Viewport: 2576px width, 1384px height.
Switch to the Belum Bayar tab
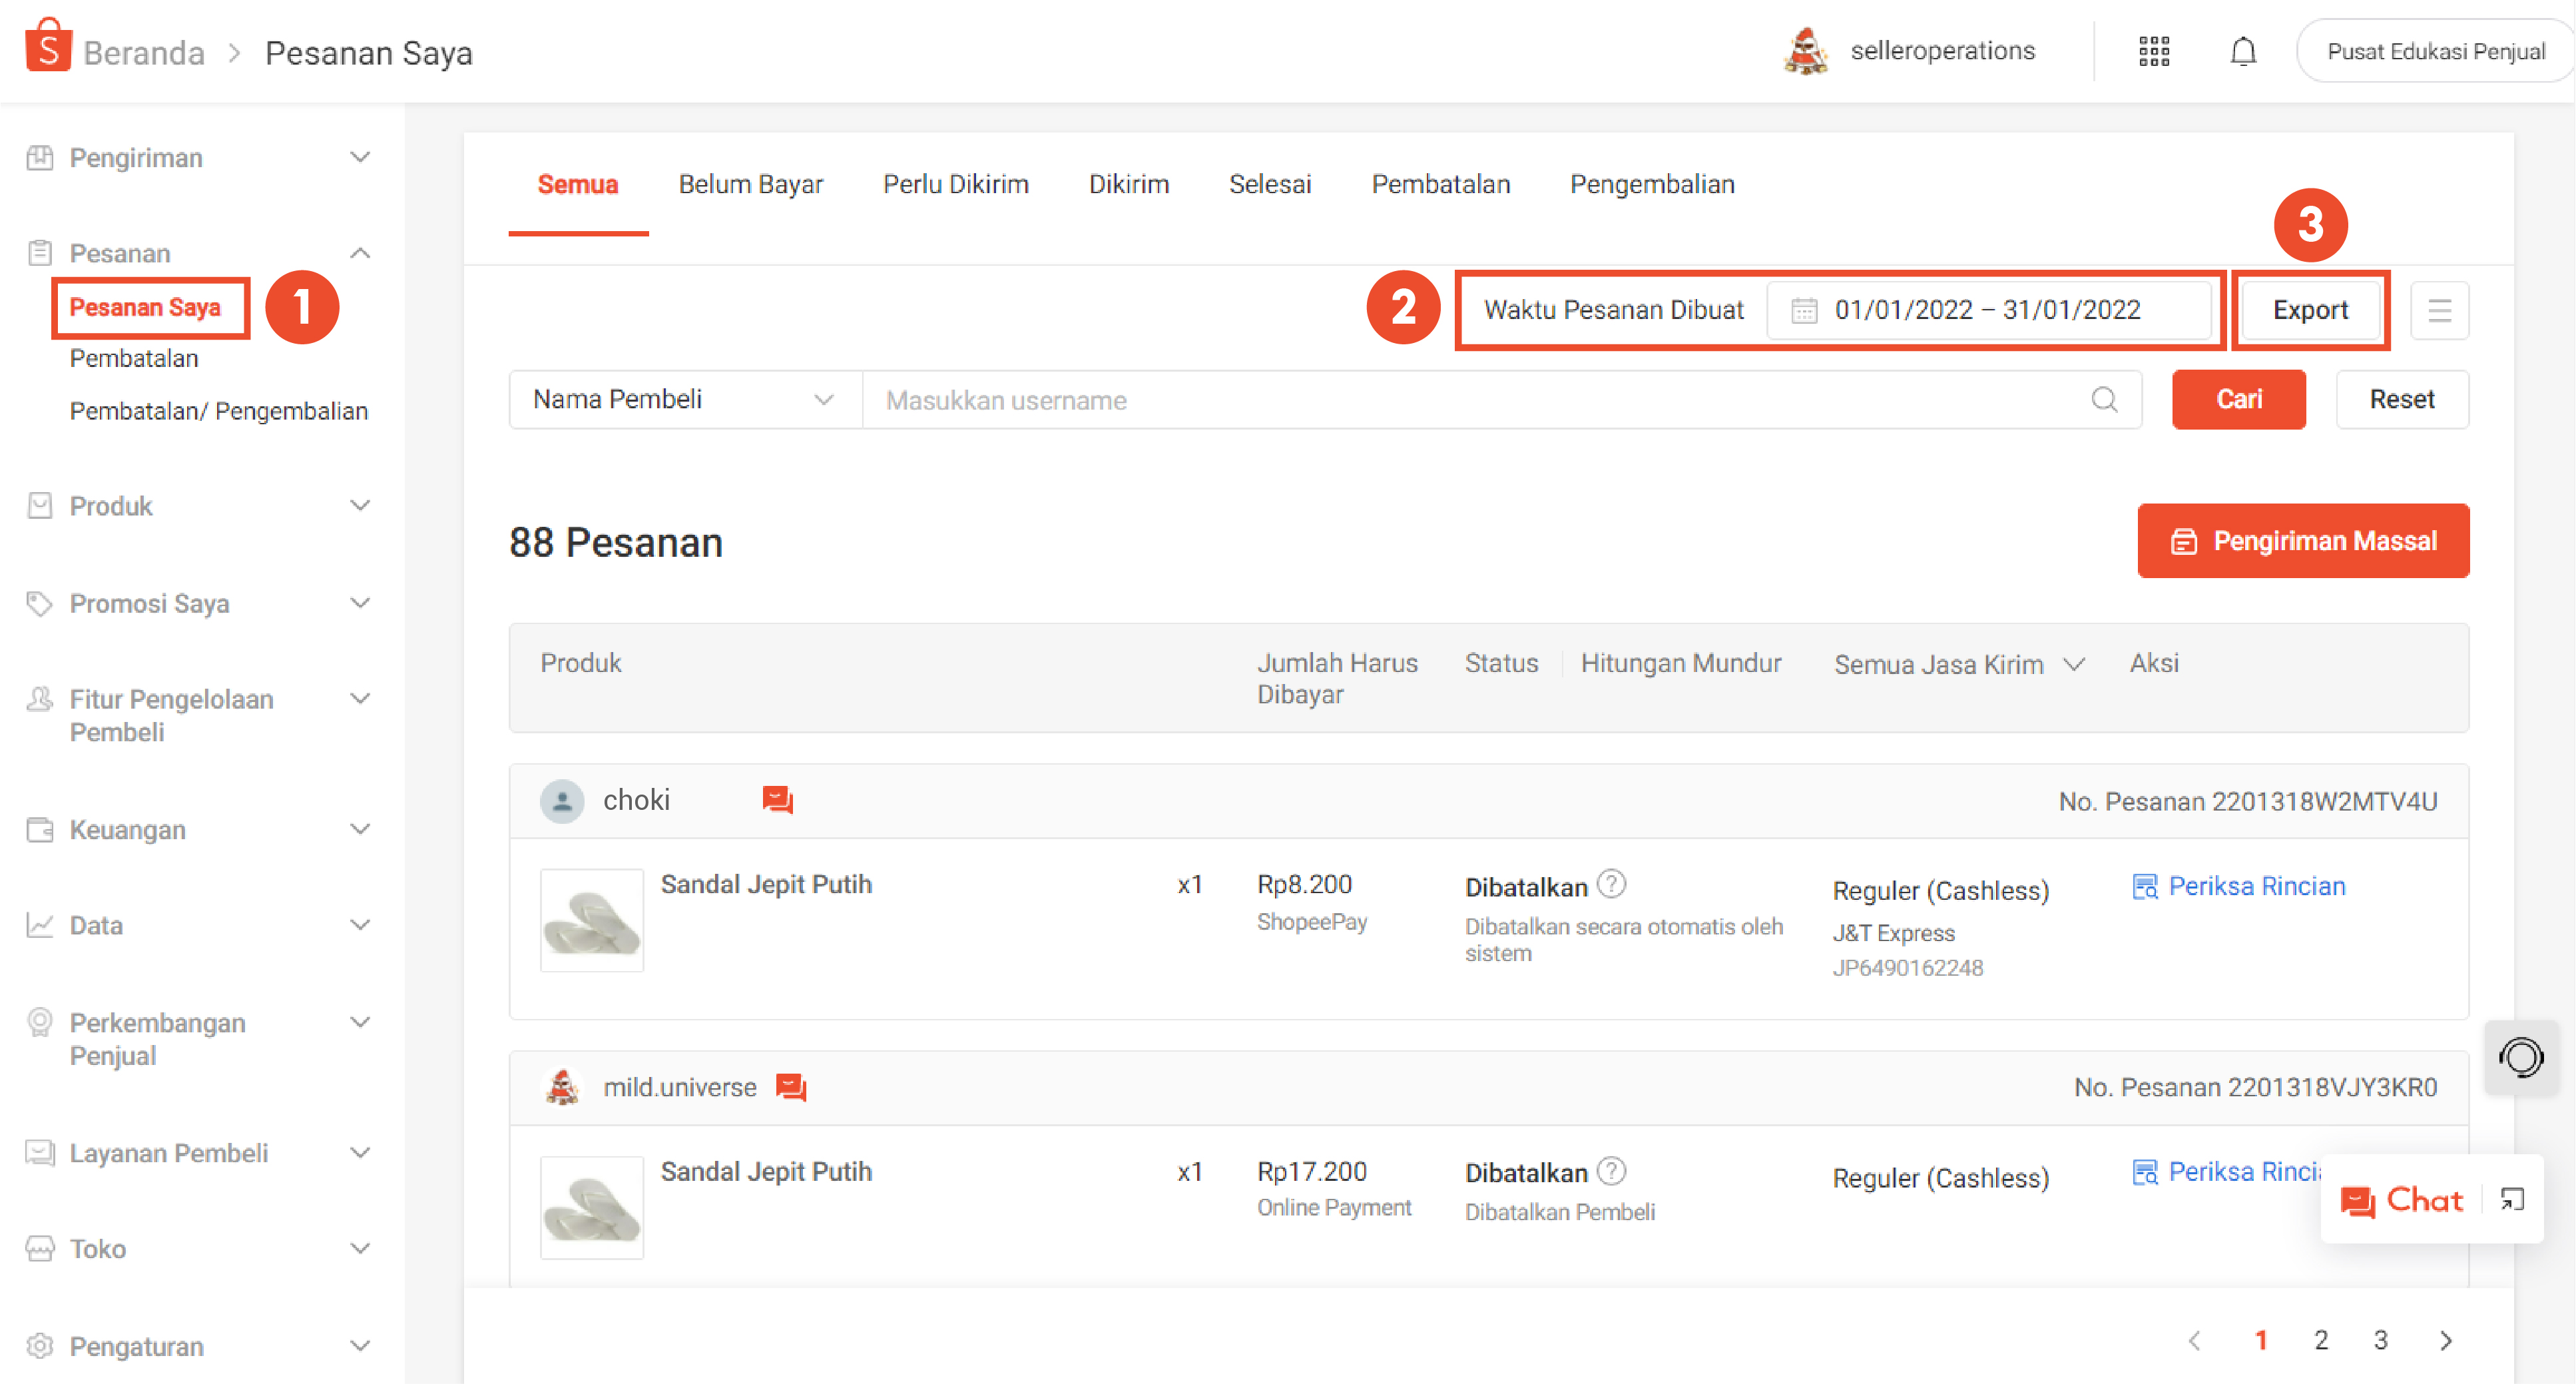tap(751, 184)
